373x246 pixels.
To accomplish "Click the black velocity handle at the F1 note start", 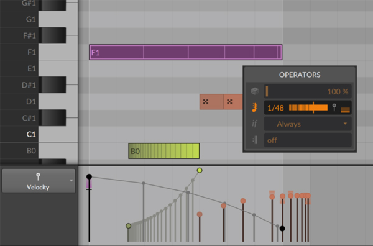I will point(89,176).
